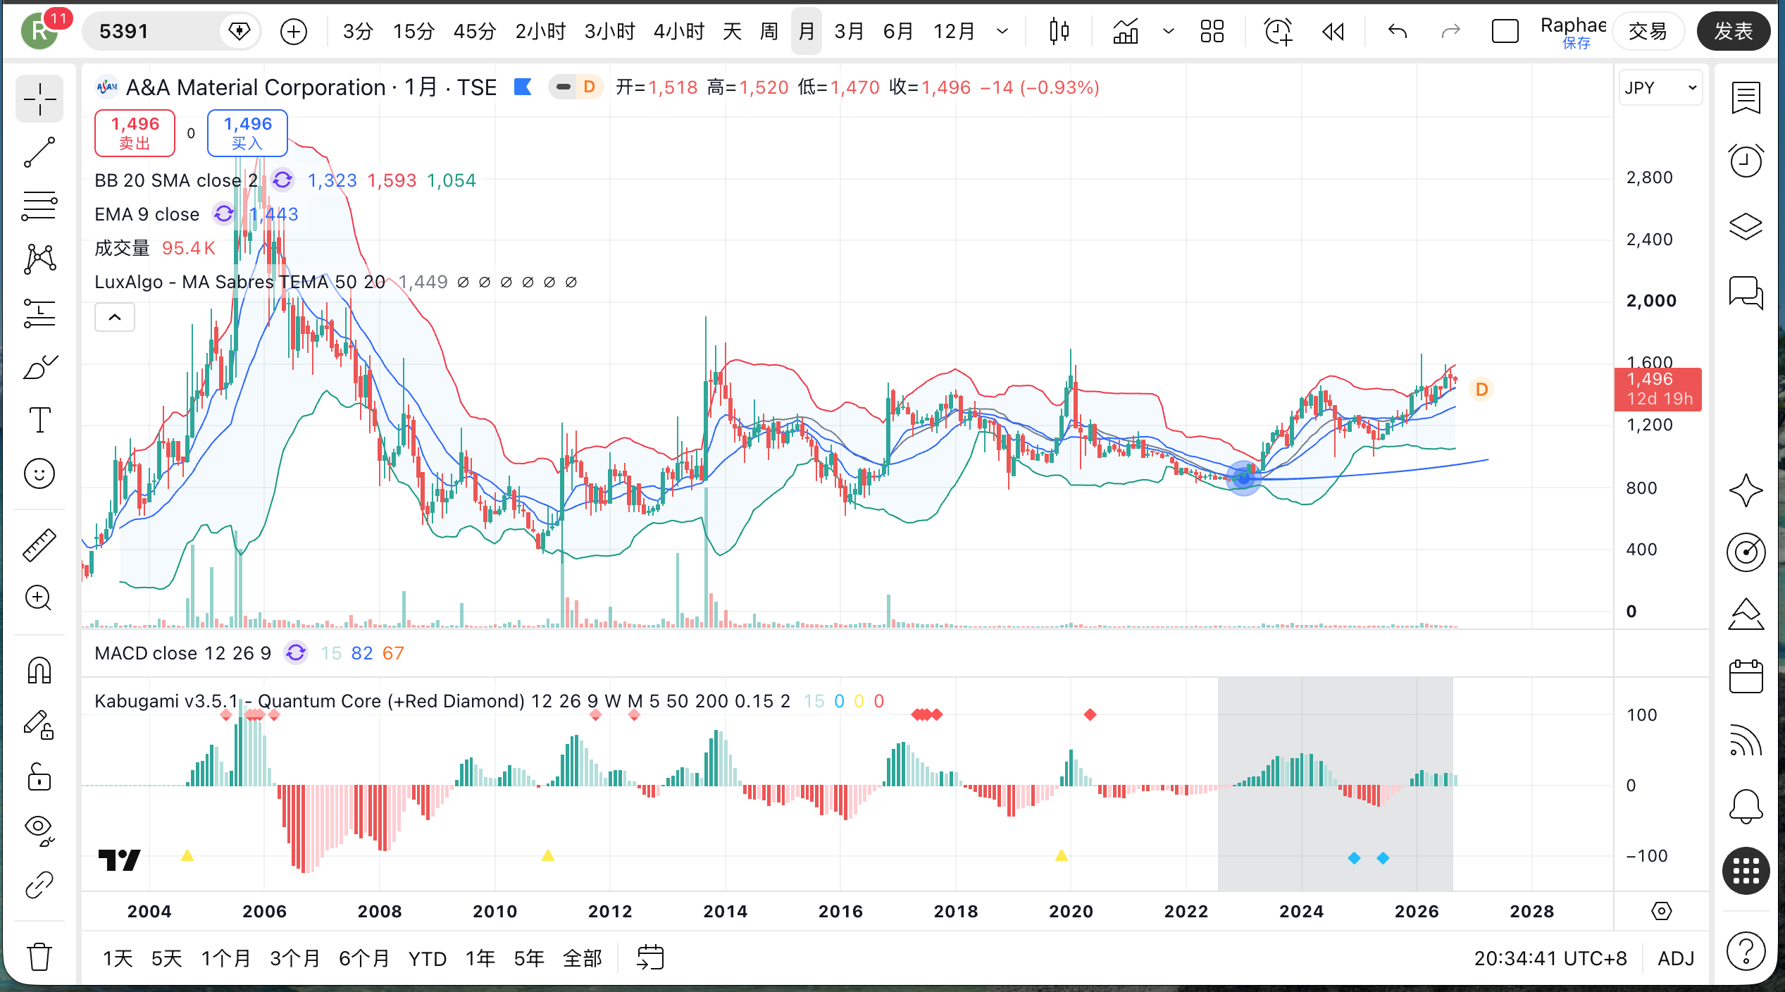The height and width of the screenshot is (992, 1785).
Task: Open the user profile avatar menu
Action: click(39, 31)
